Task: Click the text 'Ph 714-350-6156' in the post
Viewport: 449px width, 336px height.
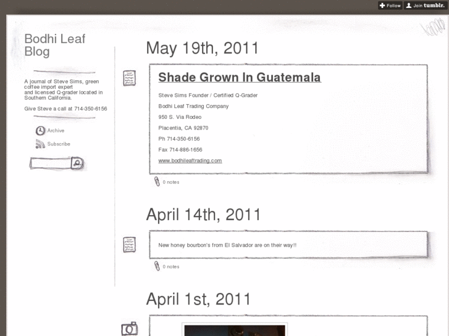Action: pyautogui.click(x=179, y=139)
